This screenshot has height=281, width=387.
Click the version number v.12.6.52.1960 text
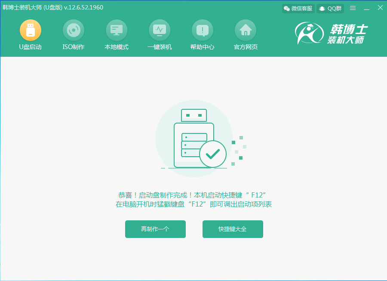(84, 7)
